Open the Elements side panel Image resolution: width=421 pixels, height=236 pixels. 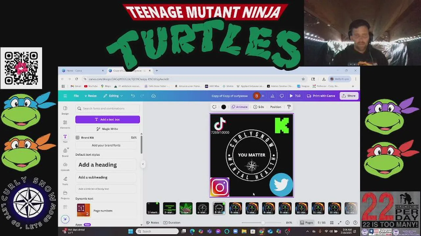[x=65, y=124]
